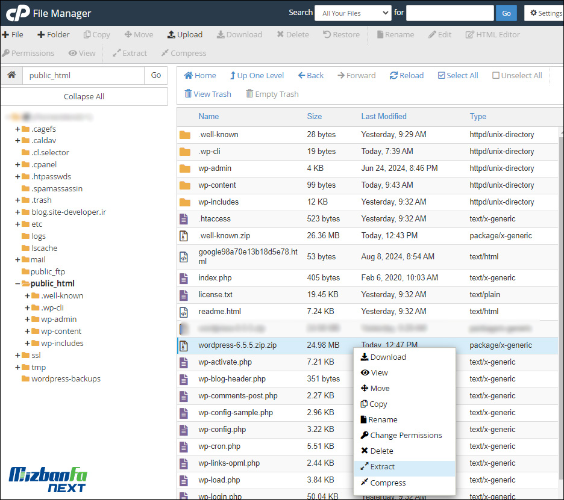The width and height of the screenshot is (564, 500).
Task: Click the blue search Go button
Action: pos(506,13)
